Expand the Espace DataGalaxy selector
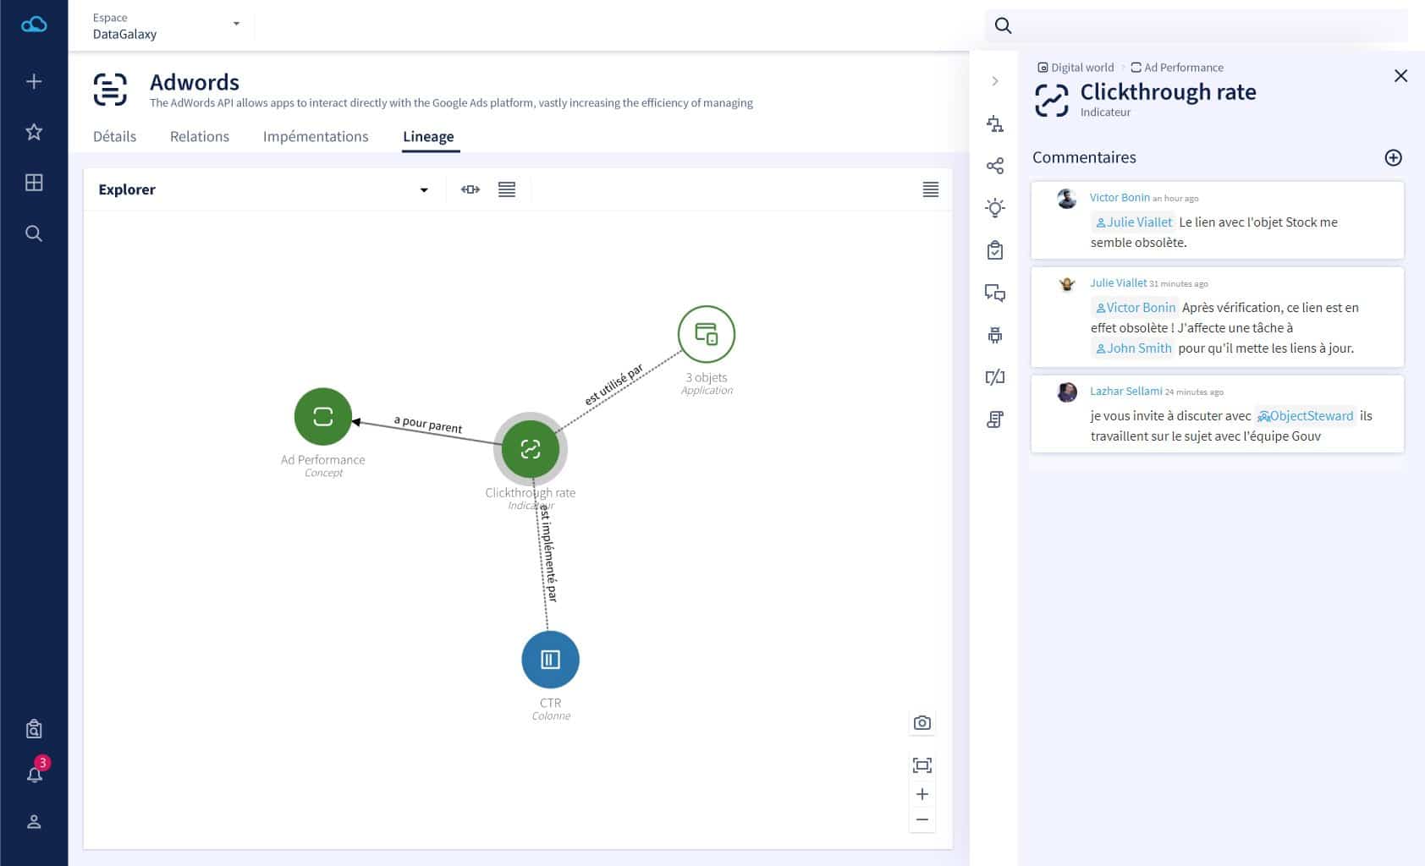The height and width of the screenshot is (866, 1425). [x=236, y=25]
